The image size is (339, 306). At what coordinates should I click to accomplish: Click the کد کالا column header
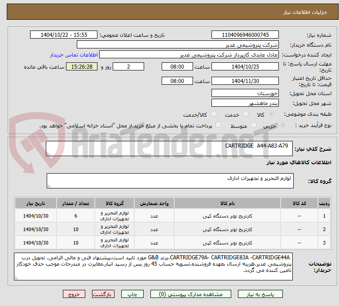tap(299, 203)
